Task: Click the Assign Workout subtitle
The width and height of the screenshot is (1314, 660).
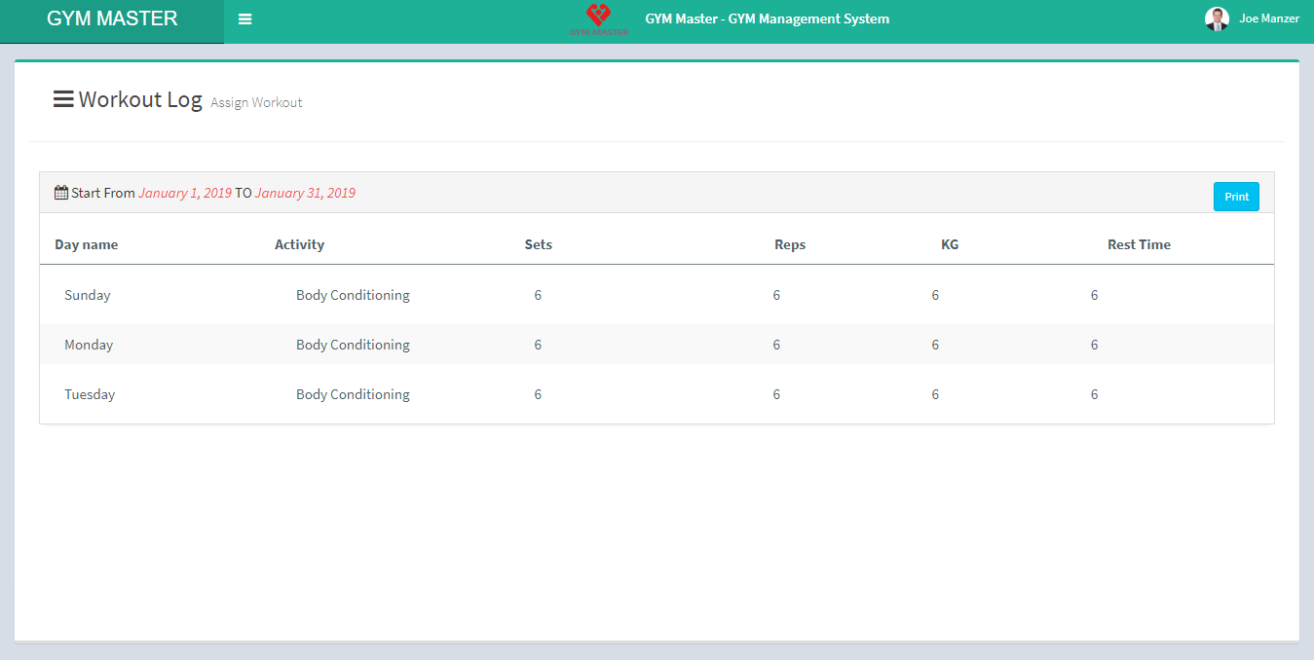Action: [x=256, y=103]
